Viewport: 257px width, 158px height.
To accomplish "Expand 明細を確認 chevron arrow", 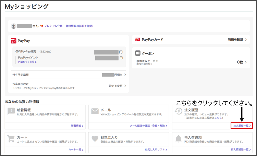I will pyautogui.click(x=246, y=40).
